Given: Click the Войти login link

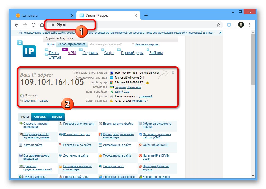Looking at the screenshot, I should (51, 44).
